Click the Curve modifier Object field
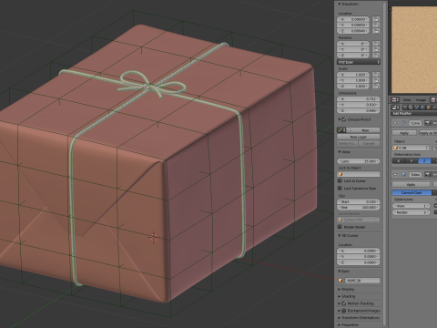The height and width of the screenshot is (328, 437). 412,148
